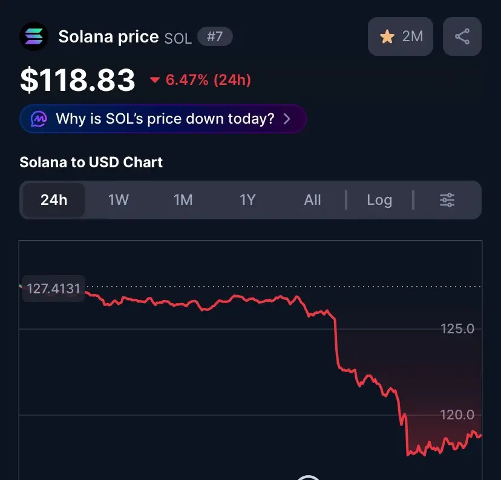Click the 127.4131 opening price label
Viewport: 501px width, 480px height.
[x=53, y=288]
